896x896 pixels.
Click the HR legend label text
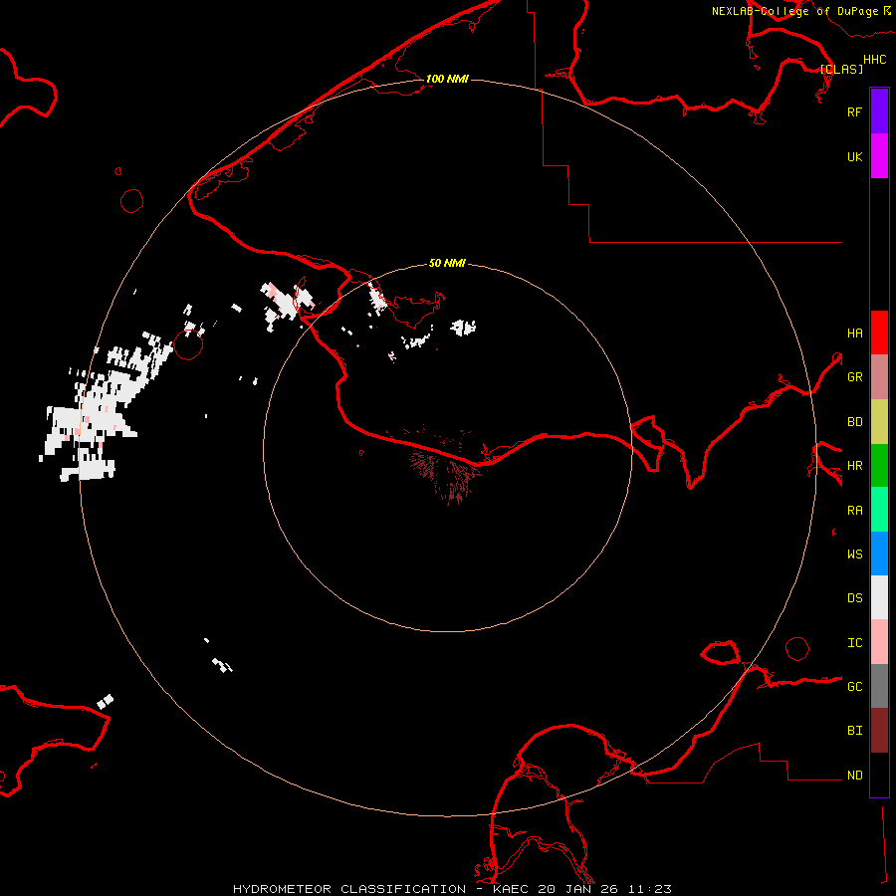(855, 466)
